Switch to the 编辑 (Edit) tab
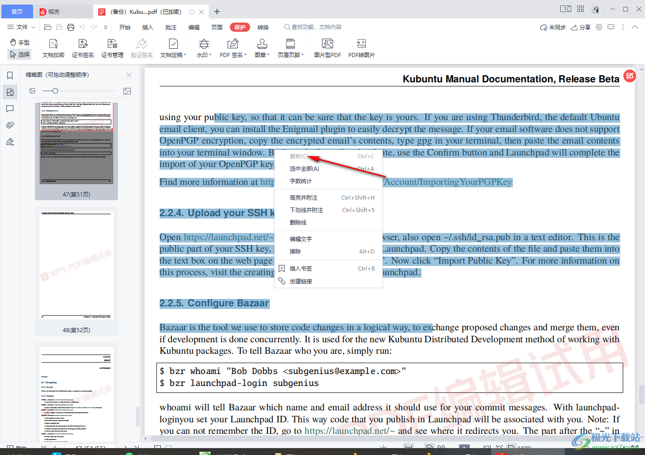The height and width of the screenshot is (455, 645). [x=194, y=27]
